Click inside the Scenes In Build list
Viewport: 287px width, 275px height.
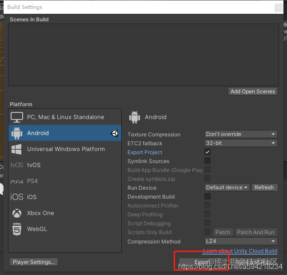143,55
